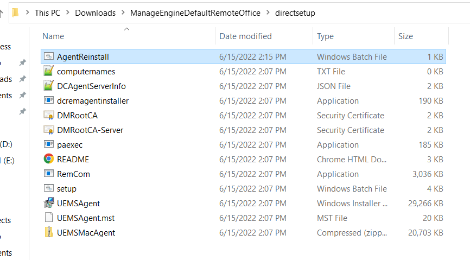Click the AgentReinstall batch file icon
This screenshot has width=470, height=260.
(x=49, y=56)
